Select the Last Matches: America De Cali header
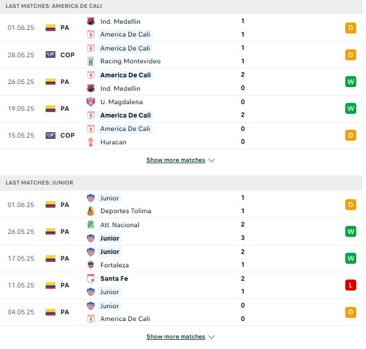The image size is (366, 349). [181, 7]
